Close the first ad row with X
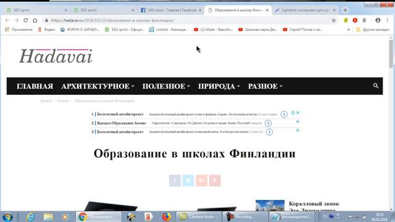 pos(297,113)
